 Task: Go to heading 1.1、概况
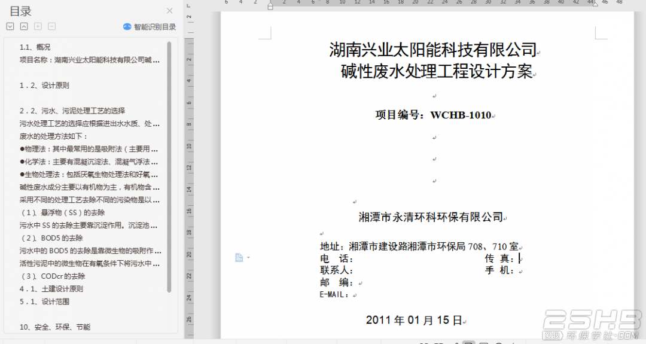click(35, 47)
